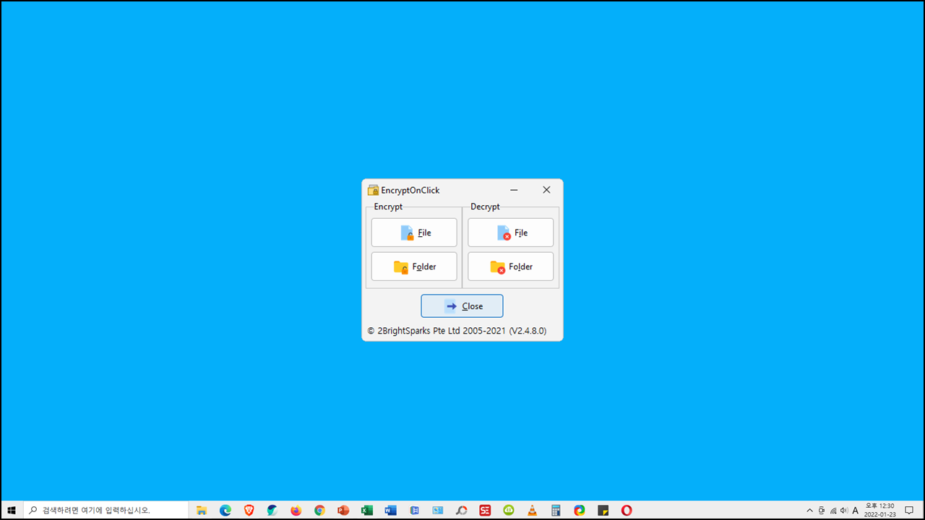Viewport: 925px width, 520px height.
Task: Open the network status tray icon
Action: 832,511
